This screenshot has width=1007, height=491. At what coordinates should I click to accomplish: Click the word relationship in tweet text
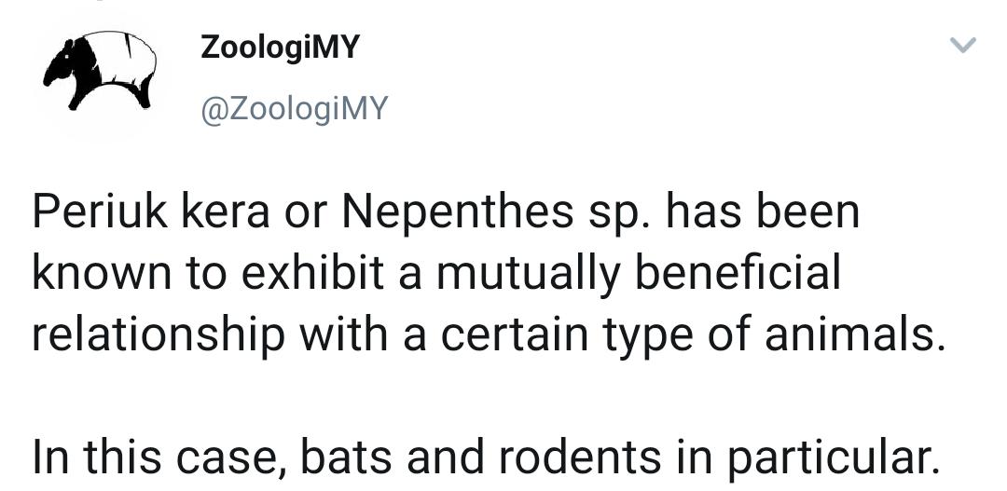tap(158, 335)
